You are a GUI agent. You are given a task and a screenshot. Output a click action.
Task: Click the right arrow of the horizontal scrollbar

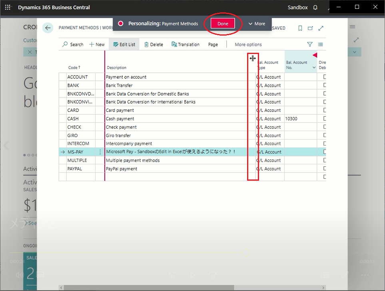[x=323, y=287]
